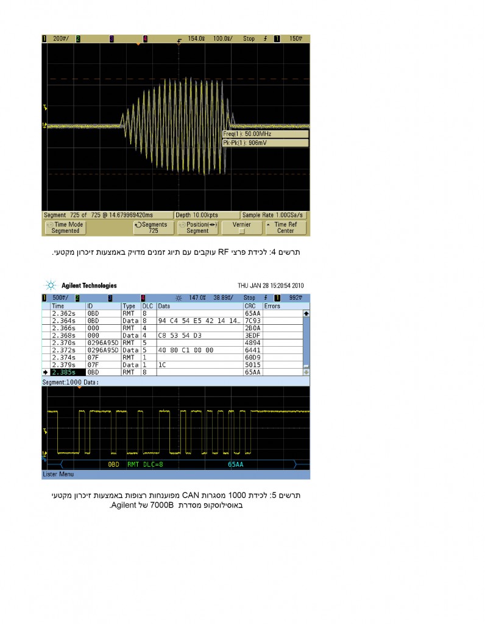Click trigger source 1 badge beside 992mV
This screenshot has height=624, width=485.
[277, 297]
